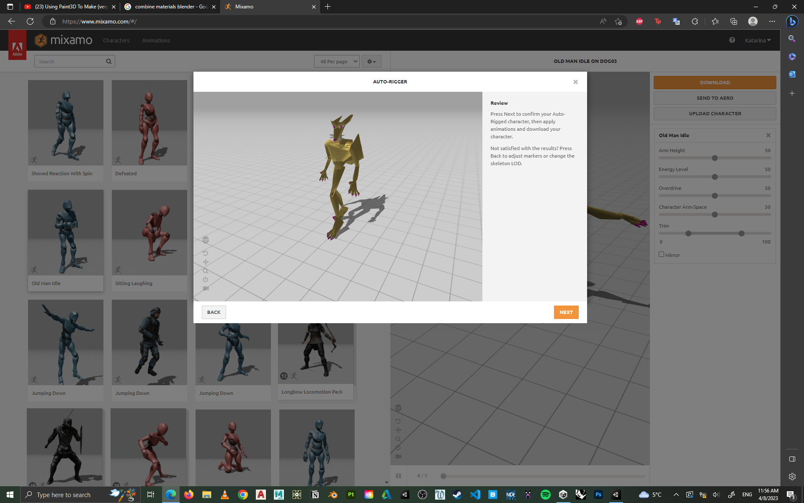This screenshot has height=503, width=804.
Task: Select the pan move arrows icon in Auto-Rigger
Action: click(206, 262)
